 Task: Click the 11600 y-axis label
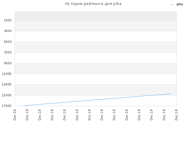pyautogui.click(x=7, y=74)
